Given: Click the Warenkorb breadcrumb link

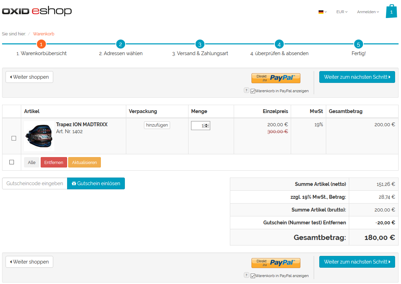Looking at the screenshot, I should (43, 34).
